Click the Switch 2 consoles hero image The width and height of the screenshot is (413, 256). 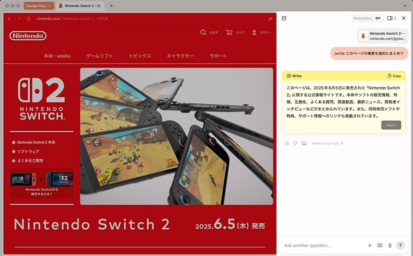pyautogui.click(x=177, y=136)
